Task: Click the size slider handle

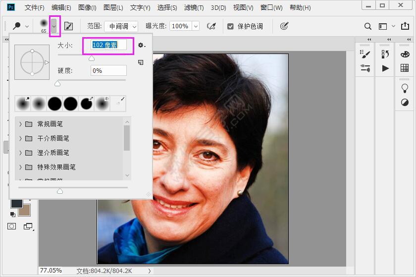Action: (x=92, y=58)
